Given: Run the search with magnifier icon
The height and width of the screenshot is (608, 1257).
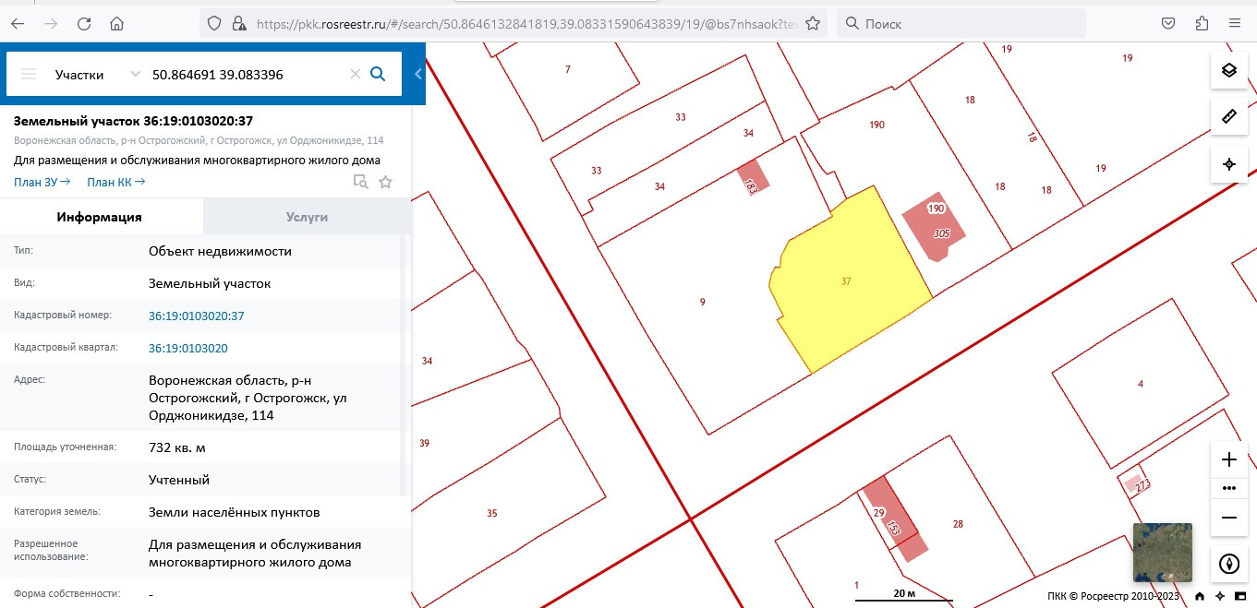Looking at the screenshot, I should (x=378, y=75).
